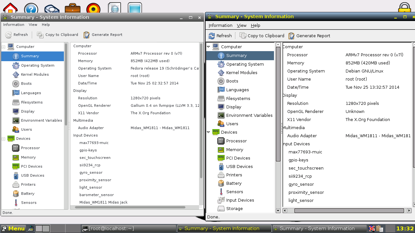
Task: Click "barometer_sensor" entry in left window
Action: click(97, 195)
